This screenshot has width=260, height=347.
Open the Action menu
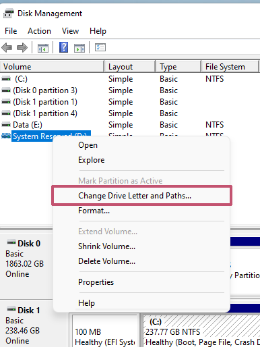(39, 31)
